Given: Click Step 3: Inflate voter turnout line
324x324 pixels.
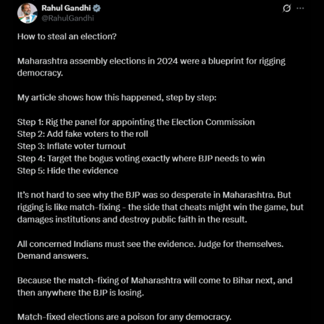Looking at the screenshot, I should (x=71, y=146).
